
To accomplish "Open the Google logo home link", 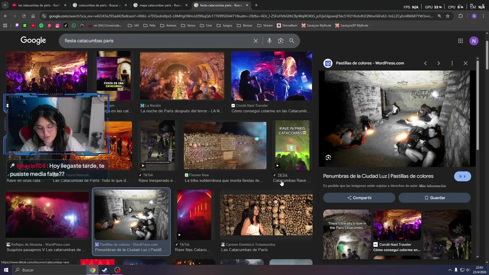I will pyautogui.click(x=33, y=40).
